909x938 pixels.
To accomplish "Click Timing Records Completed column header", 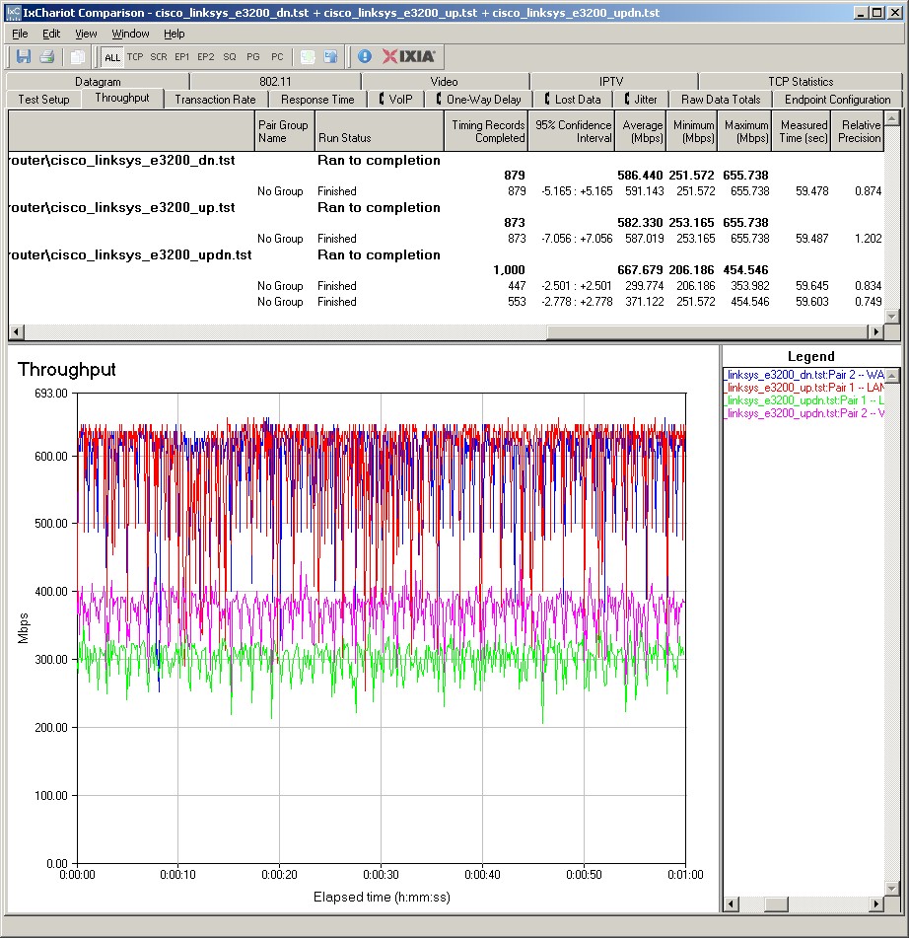I will 486,131.
